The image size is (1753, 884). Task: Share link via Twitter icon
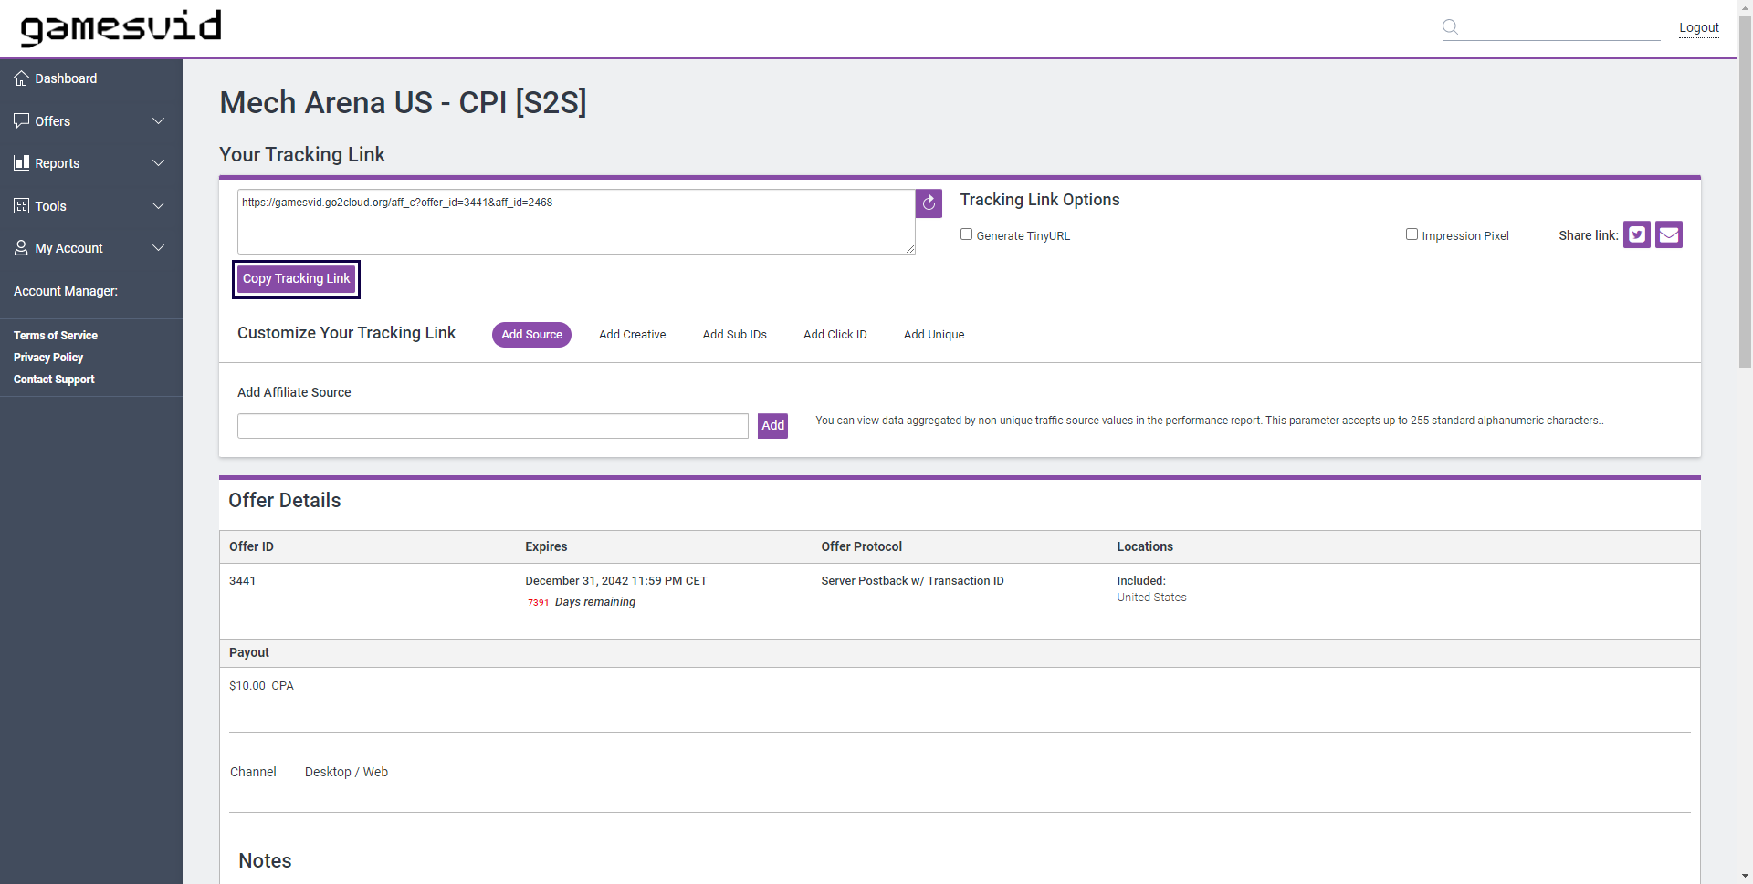[1636, 235]
